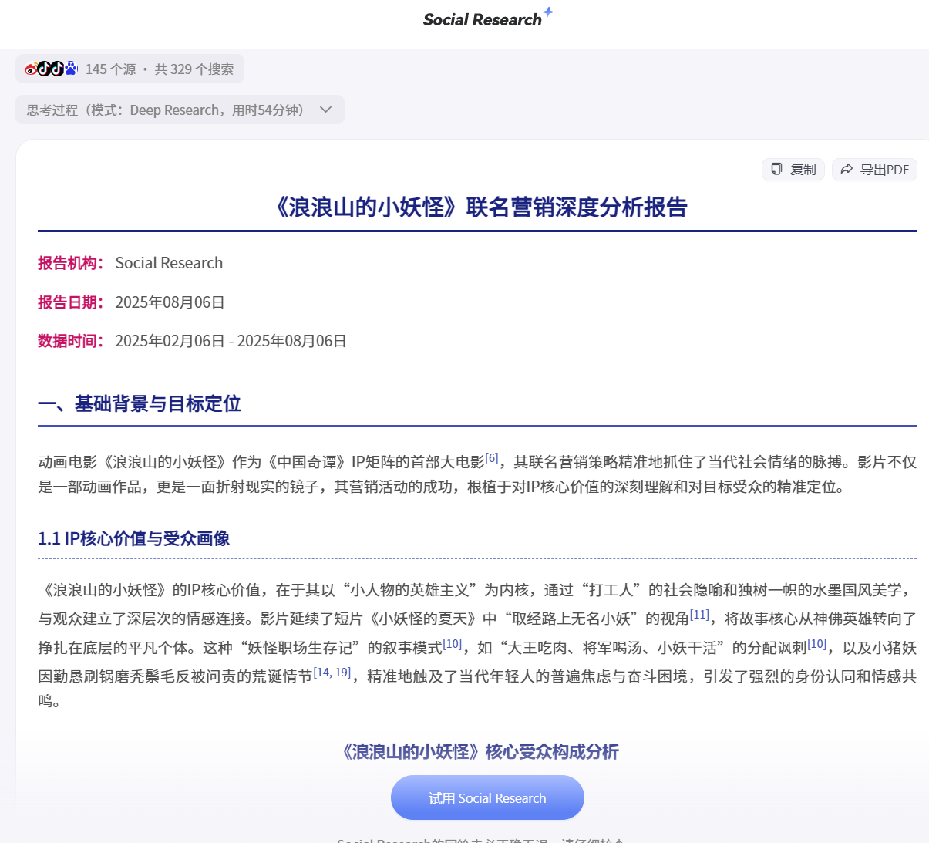Click the 复制 button label
The width and height of the screenshot is (929, 843).
(x=803, y=169)
